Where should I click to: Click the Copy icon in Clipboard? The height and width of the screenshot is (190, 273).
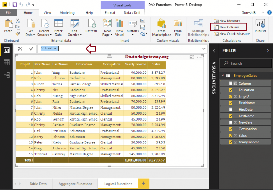(x=17, y=27)
